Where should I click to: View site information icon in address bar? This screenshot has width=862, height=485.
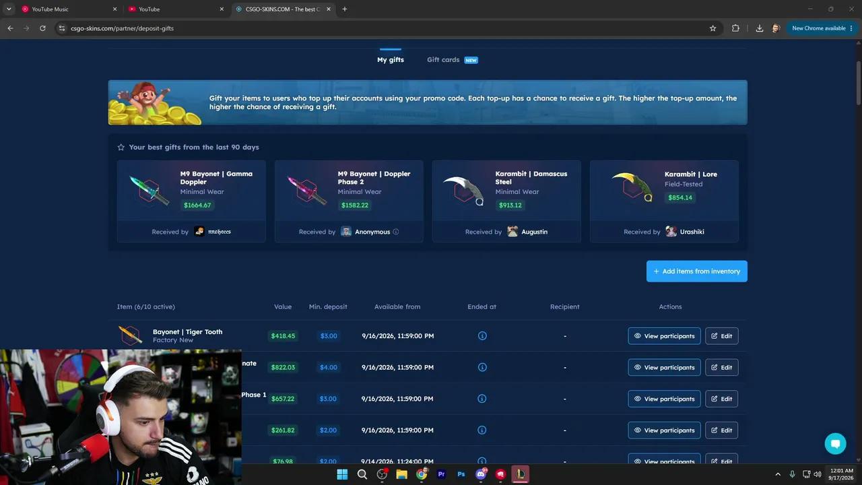(x=61, y=28)
